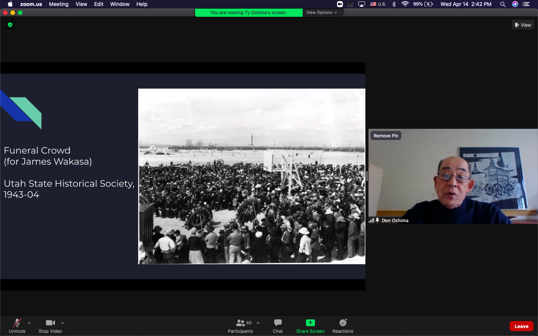Unmute the microphone
538x336 pixels.
point(17,326)
